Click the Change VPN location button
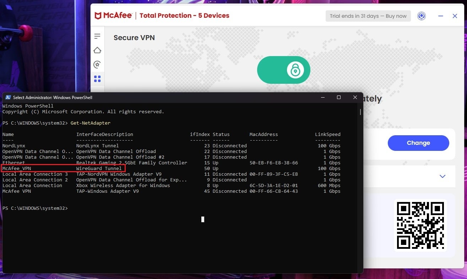Screen dimensions: 467x279 (x=418, y=143)
